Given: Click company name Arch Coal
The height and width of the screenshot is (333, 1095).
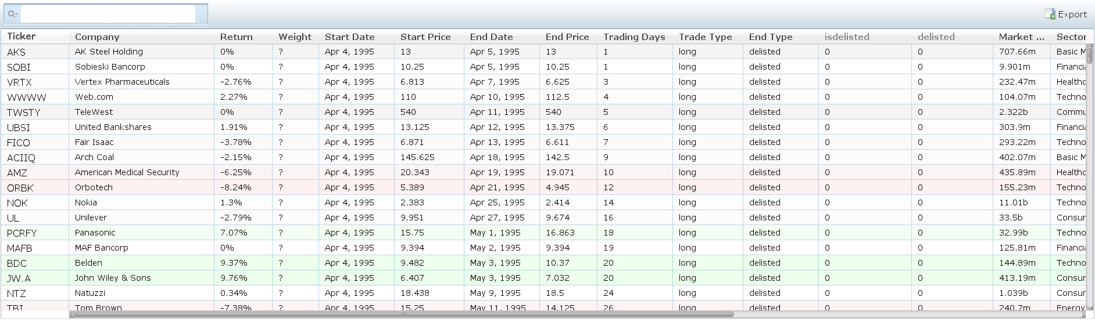Looking at the screenshot, I should coord(94,157).
